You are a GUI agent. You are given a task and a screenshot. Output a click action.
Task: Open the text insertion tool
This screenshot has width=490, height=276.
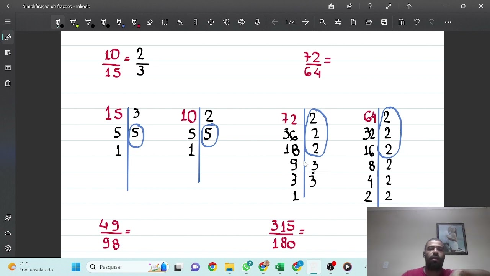[180, 22]
